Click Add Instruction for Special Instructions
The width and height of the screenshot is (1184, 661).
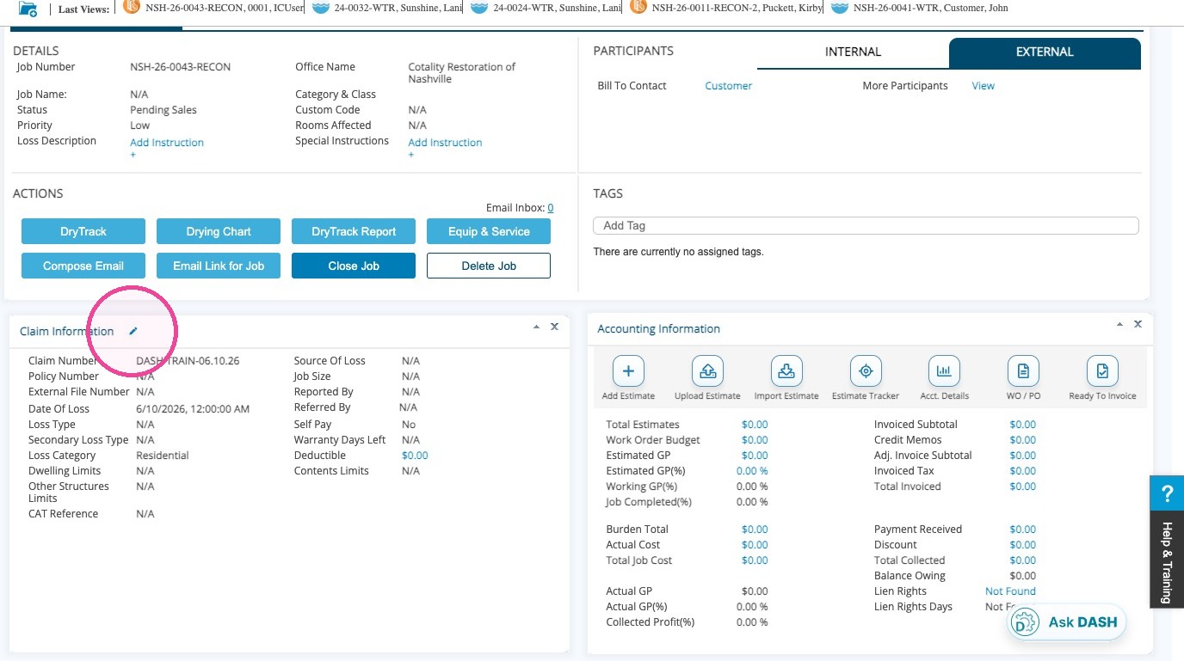445,143
